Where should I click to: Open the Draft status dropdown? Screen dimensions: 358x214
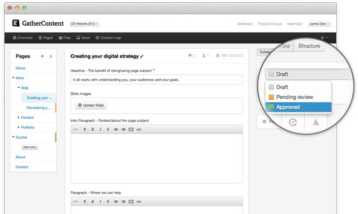309,74
